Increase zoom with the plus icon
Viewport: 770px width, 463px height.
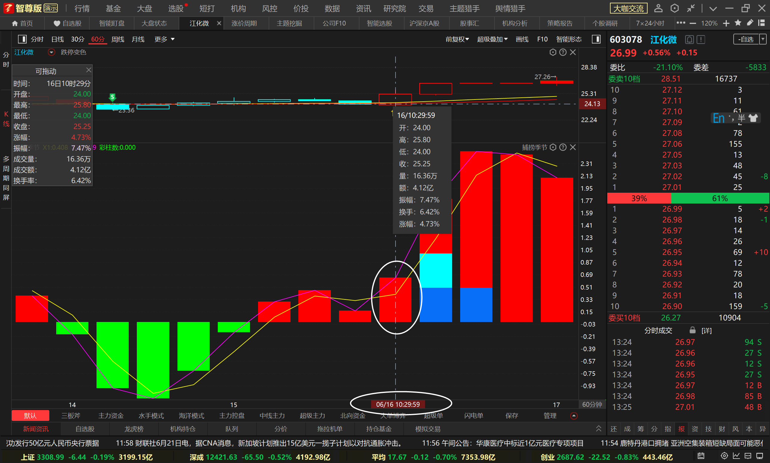[726, 23]
